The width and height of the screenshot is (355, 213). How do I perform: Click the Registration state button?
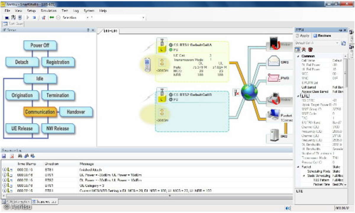pyautogui.click(x=58, y=62)
